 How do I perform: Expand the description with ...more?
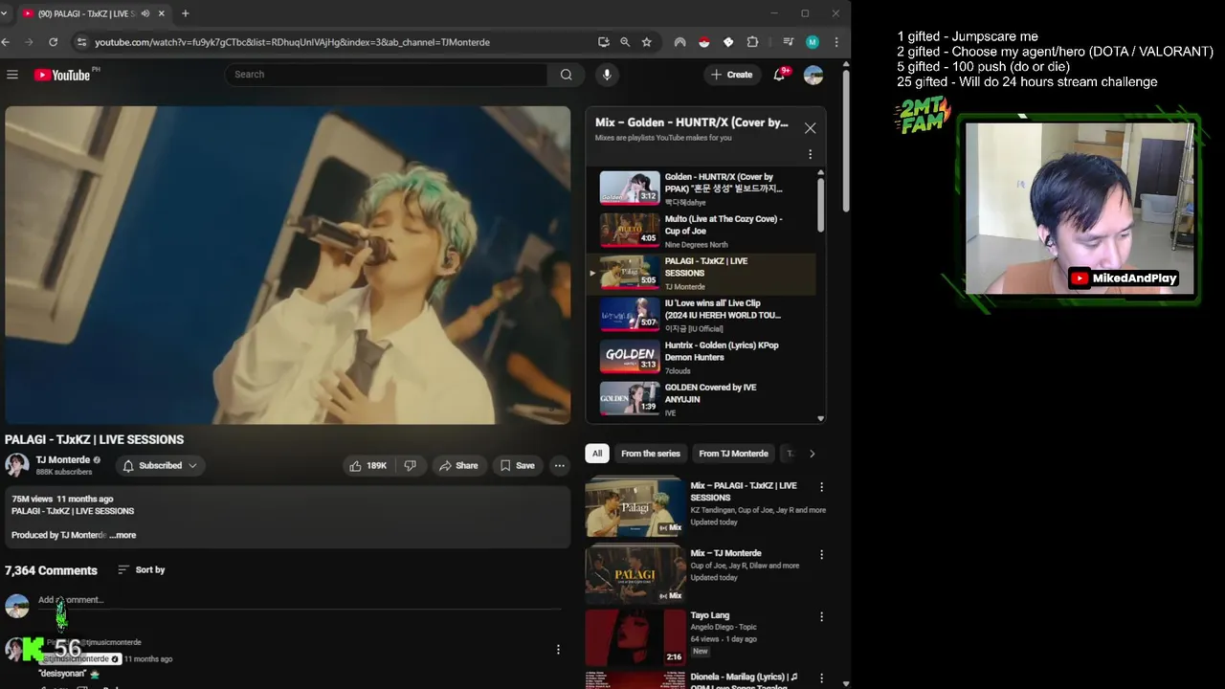[122, 535]
